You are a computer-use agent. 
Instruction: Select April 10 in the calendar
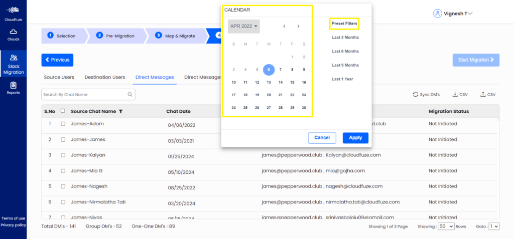coord(234,83)
